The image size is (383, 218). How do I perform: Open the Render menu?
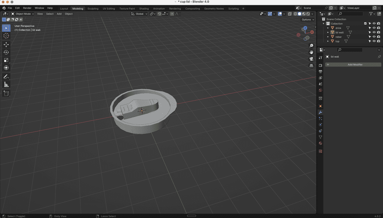coord(27,8)
